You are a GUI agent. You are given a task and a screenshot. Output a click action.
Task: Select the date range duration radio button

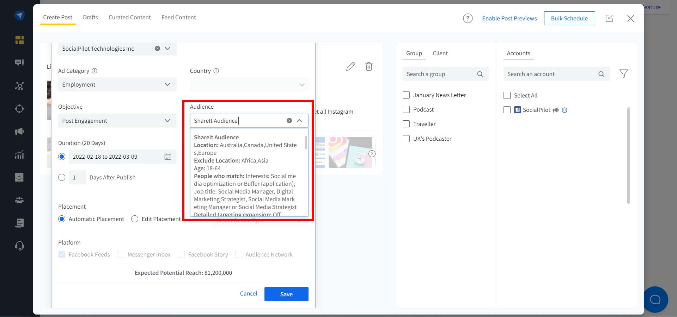point(62,157)
